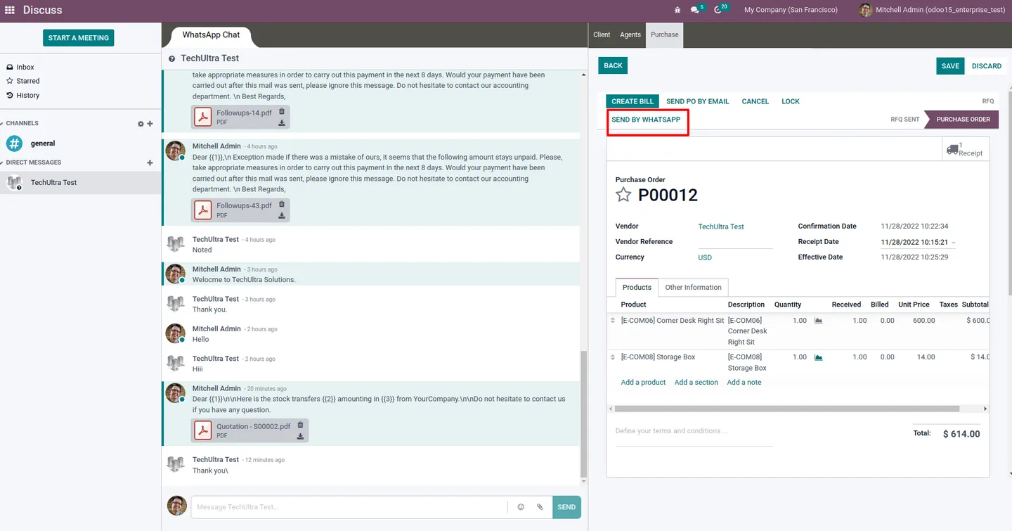1012x531 pixels.
Task: Open the Quotation - S00002.pdf file thumbnail
Action: pyautogui.click(x=203, y=430)
